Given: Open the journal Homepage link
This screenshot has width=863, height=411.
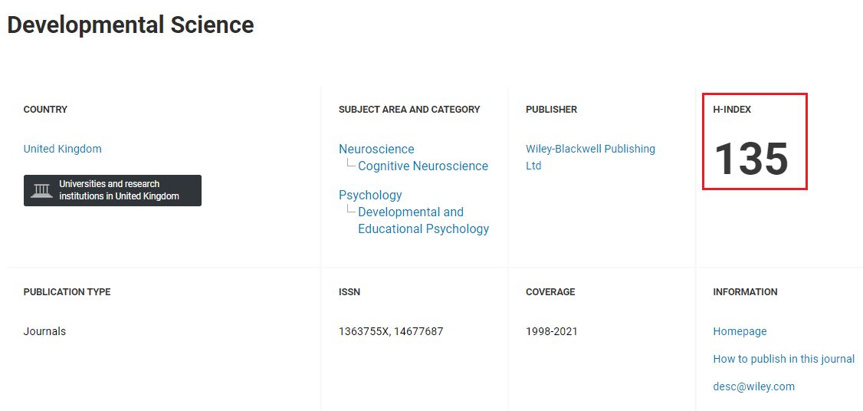Looking at the screenshot, I should (x=740, y=331).
